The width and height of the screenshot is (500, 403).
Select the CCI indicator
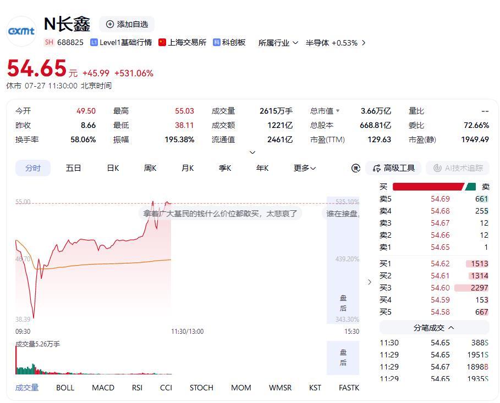pos(166,388)
